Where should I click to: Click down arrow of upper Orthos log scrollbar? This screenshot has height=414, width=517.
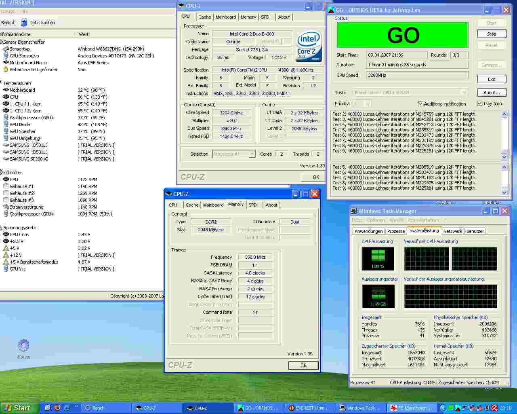tap(504, 157)
